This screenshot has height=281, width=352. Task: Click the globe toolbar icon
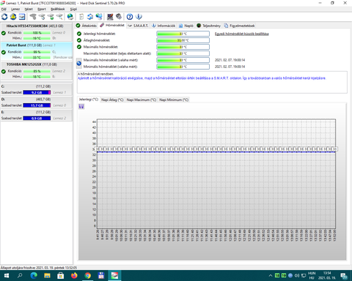(x=70, y=17)
